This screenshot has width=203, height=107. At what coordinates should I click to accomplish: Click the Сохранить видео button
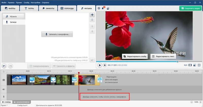point(190,8)
